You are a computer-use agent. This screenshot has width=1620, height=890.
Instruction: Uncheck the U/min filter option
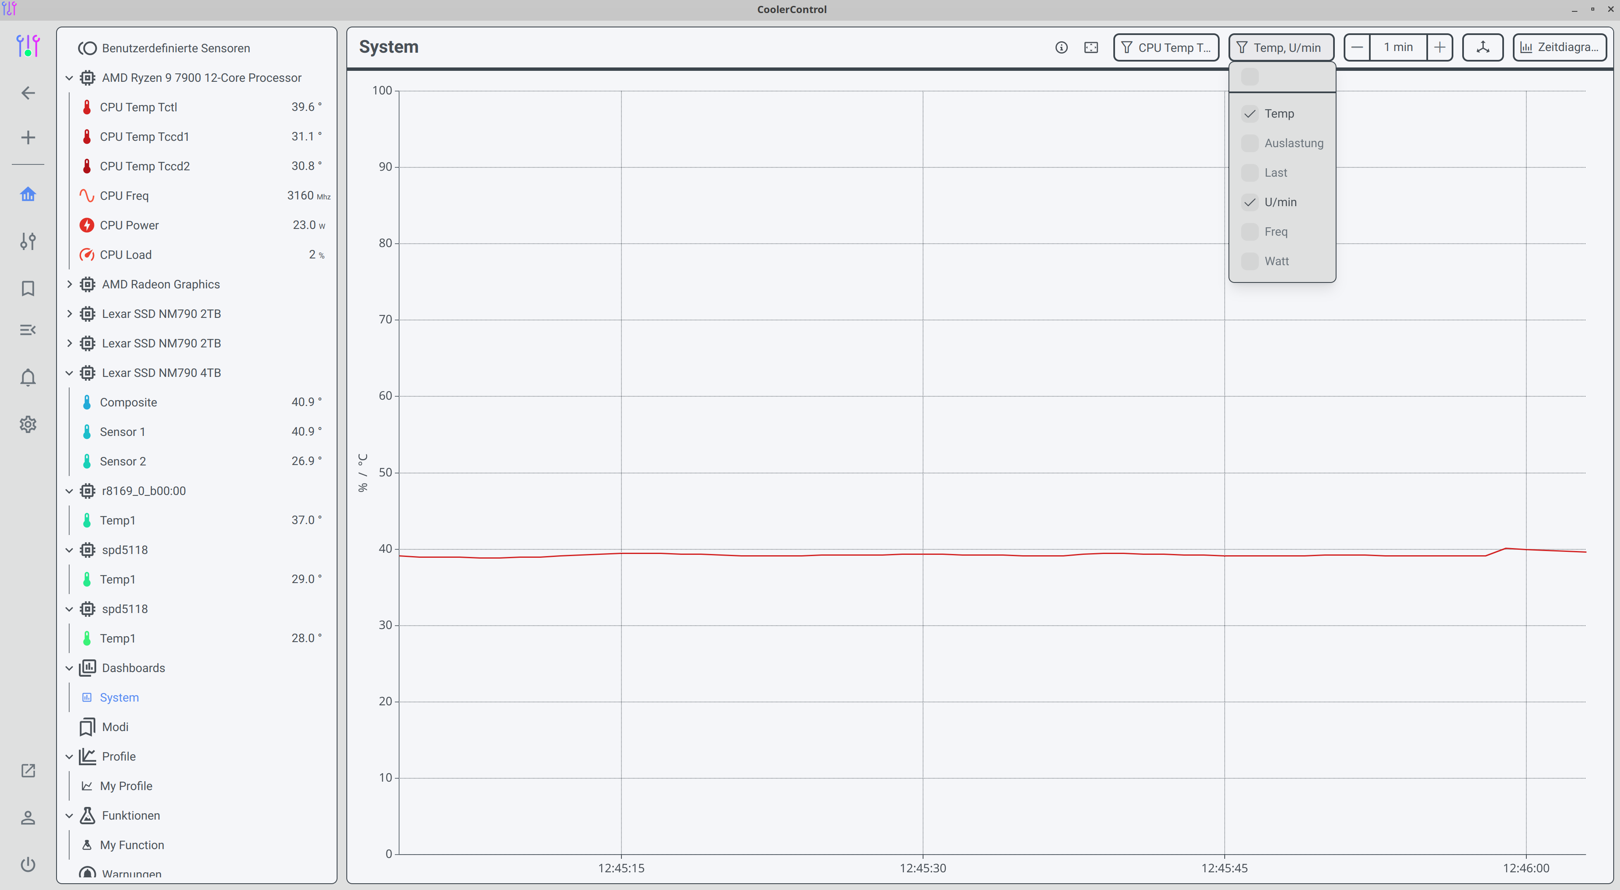[1250, 202]
